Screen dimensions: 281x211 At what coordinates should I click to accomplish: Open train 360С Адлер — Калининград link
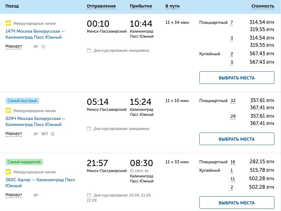40,183
